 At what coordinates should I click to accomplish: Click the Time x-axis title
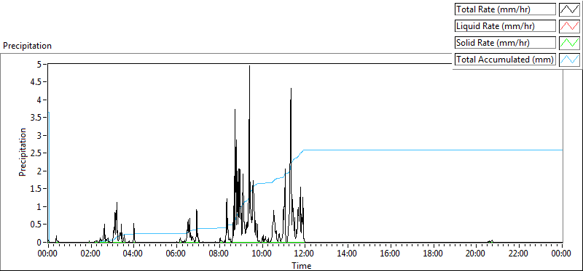click(301, 265)
